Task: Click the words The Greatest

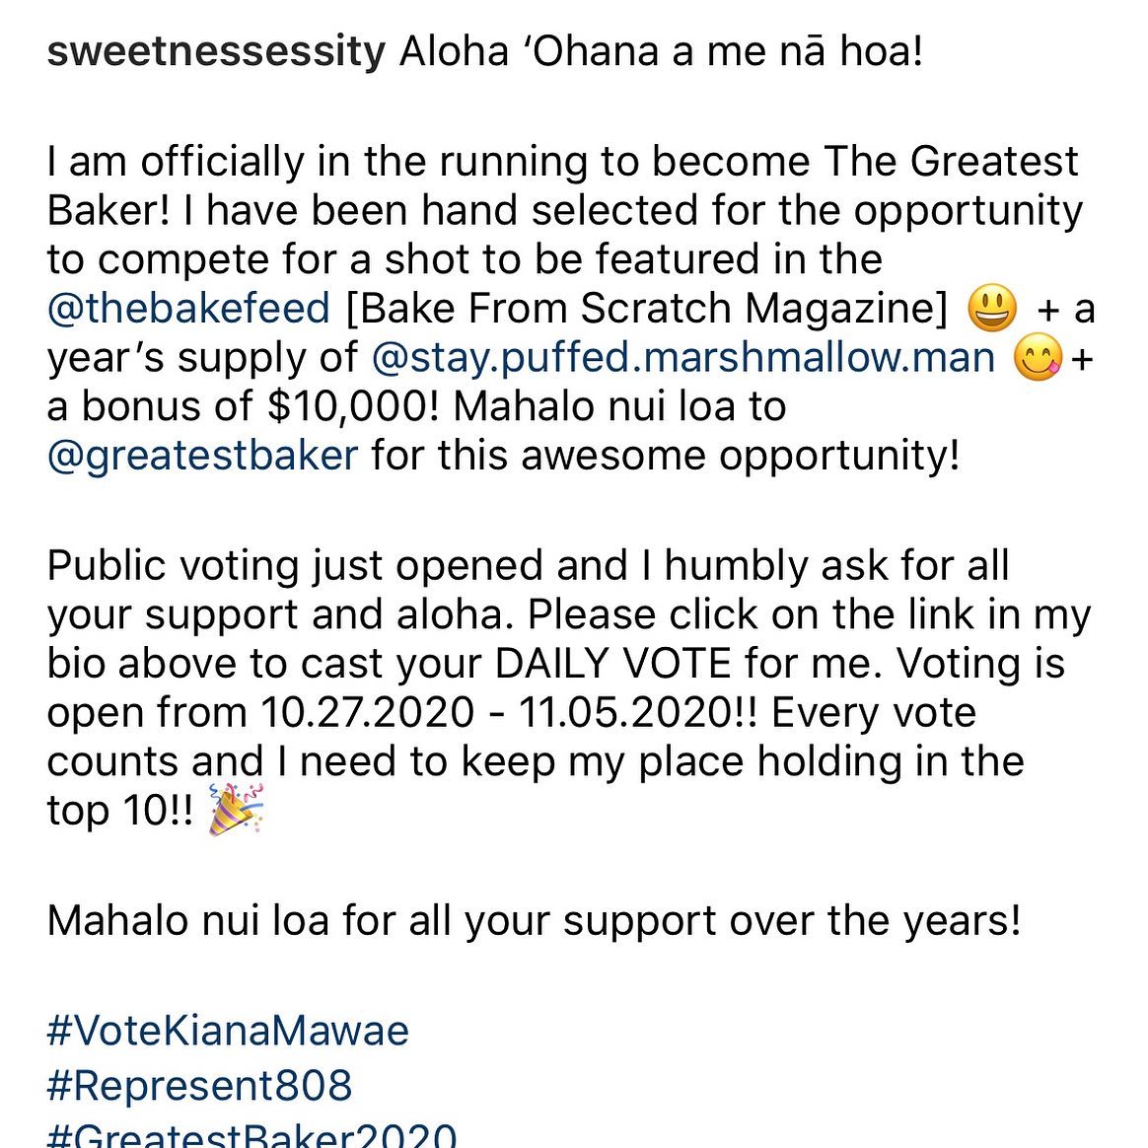Action: point(951,162)
